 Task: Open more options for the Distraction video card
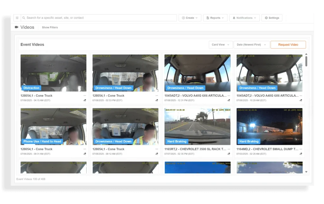point(85,96)
